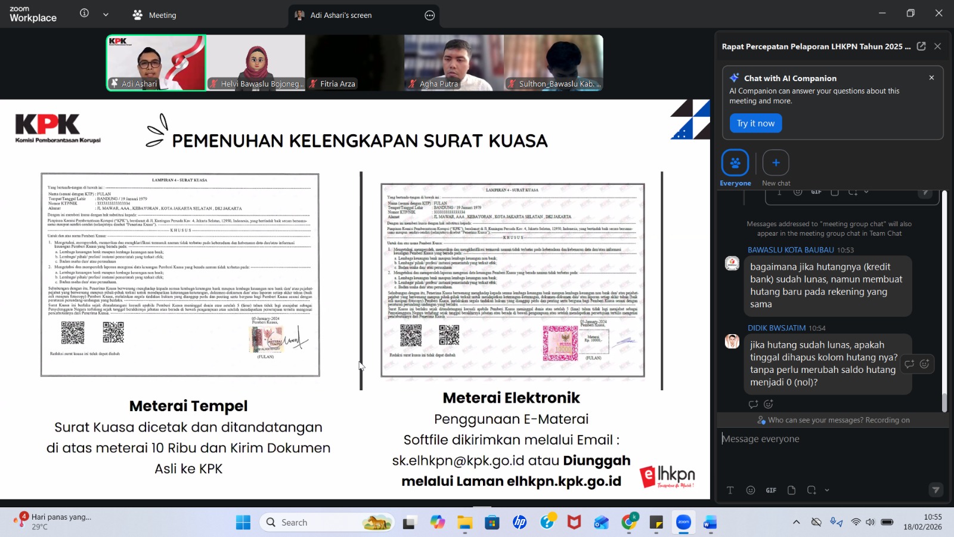Select Adi Ashari's screen tab
The height and width of the screenshot is (537, 954).
[340, 16]
